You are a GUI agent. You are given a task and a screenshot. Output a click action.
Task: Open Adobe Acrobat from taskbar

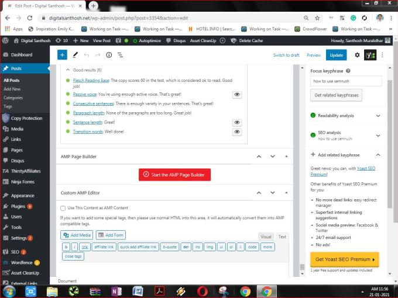pos(159,292)
